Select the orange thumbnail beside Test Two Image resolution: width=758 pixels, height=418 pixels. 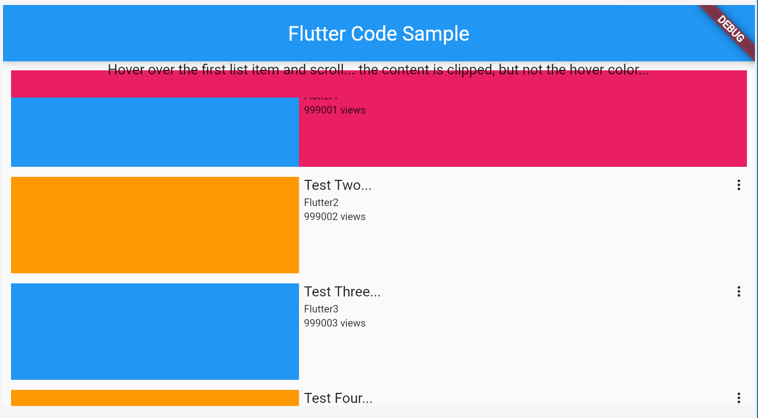pos(155,225)
